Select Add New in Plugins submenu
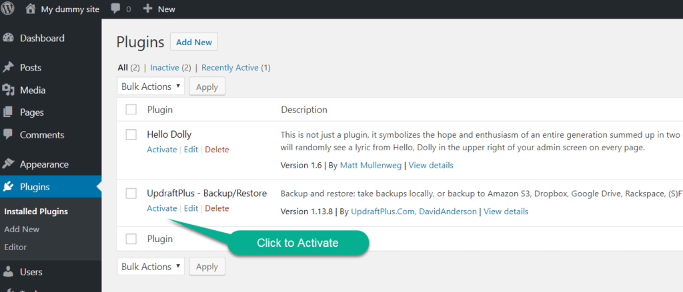The height and width of the screenshot is (292, 683). coord(22,229)
